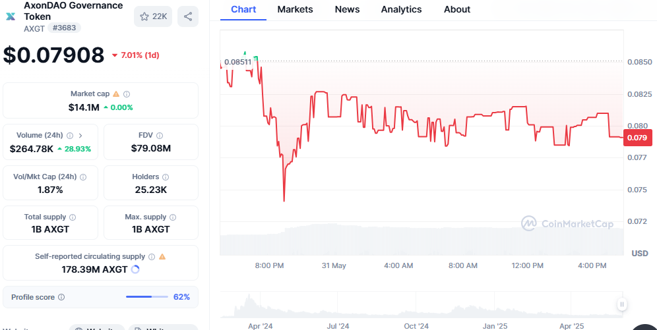Open the News tab
657x330 pixels.
[x=347, y=9]
